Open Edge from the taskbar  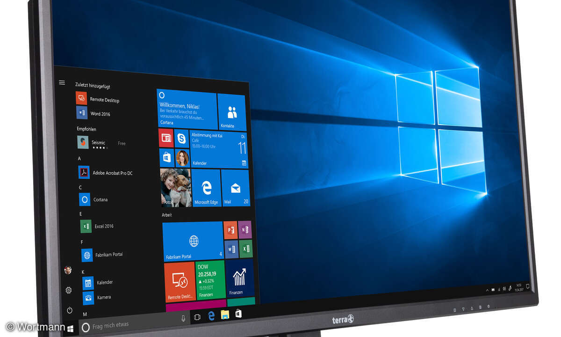(211, 316)
